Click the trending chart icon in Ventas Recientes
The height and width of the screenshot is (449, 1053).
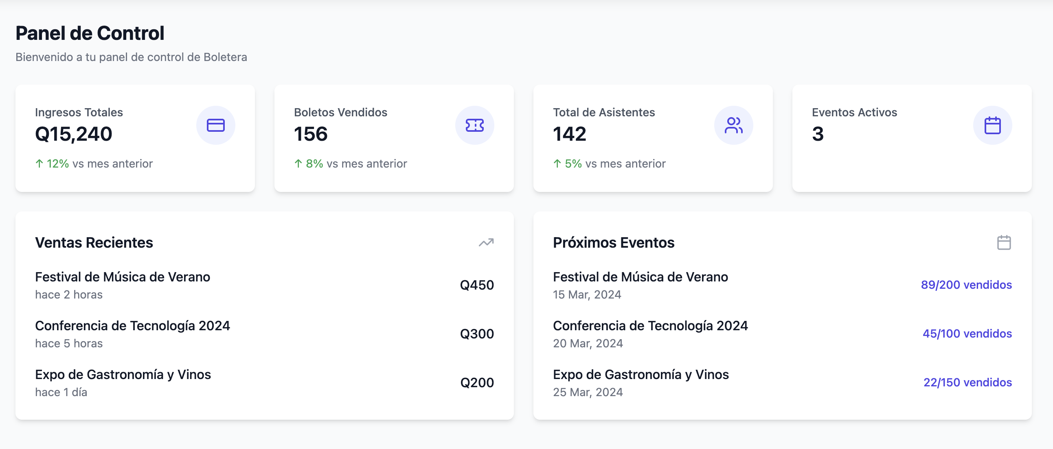(x=485, y=242)
